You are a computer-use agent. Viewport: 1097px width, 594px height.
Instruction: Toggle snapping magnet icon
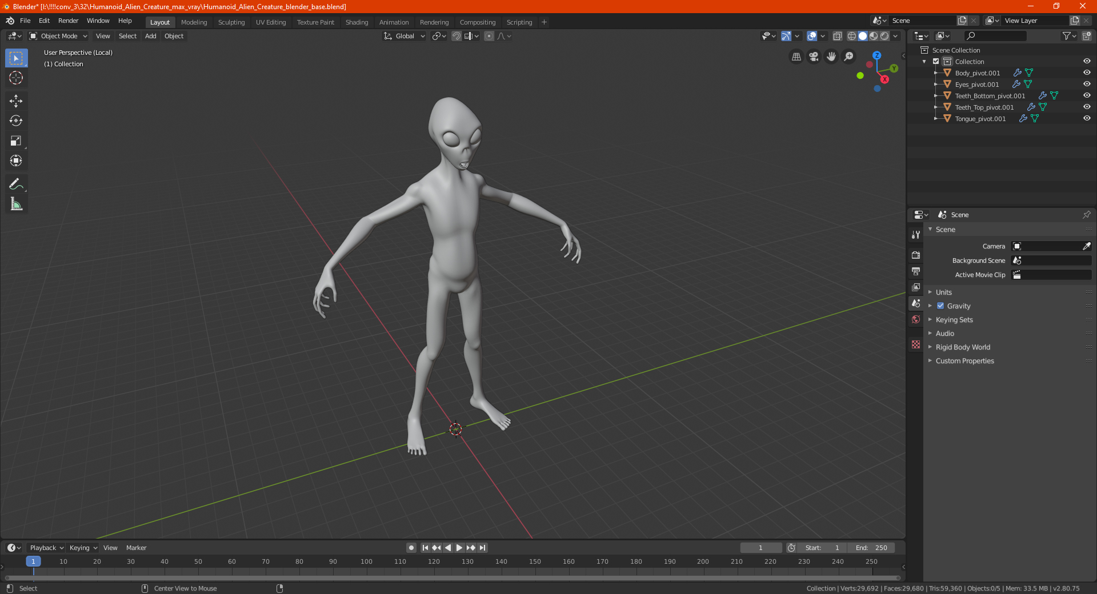click(x=457, y=36)
